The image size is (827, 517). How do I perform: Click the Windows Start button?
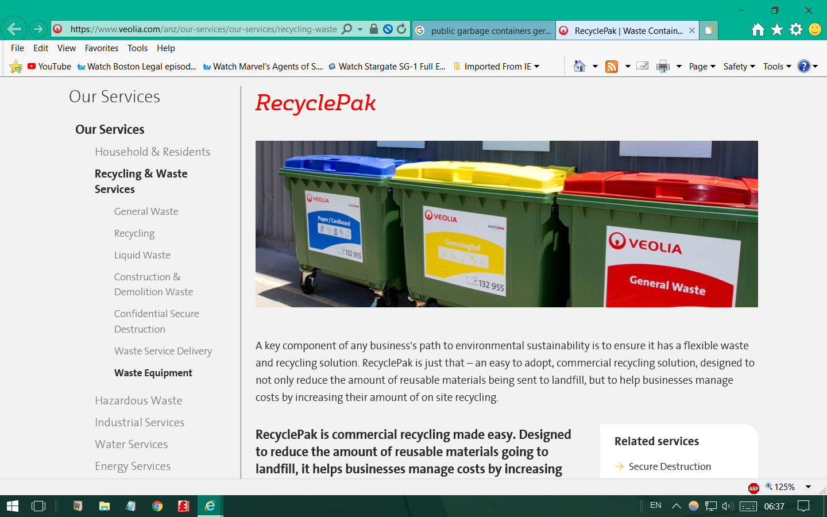tap(13, 506)
